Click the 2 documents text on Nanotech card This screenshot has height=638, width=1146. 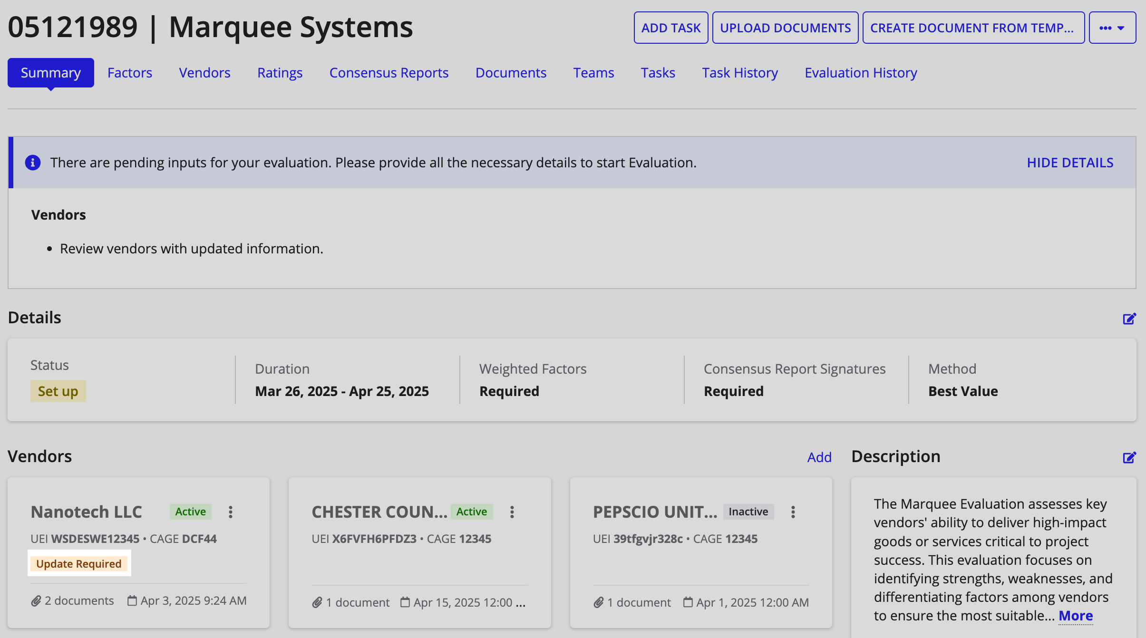pos(79,601)
